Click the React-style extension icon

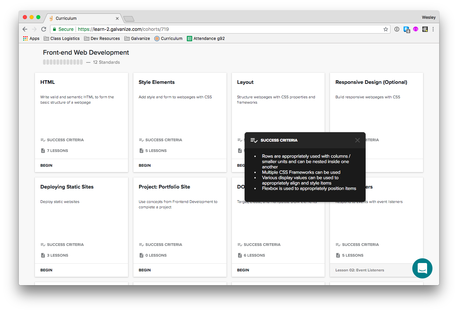pyautogui.click(x=425, y=29)
